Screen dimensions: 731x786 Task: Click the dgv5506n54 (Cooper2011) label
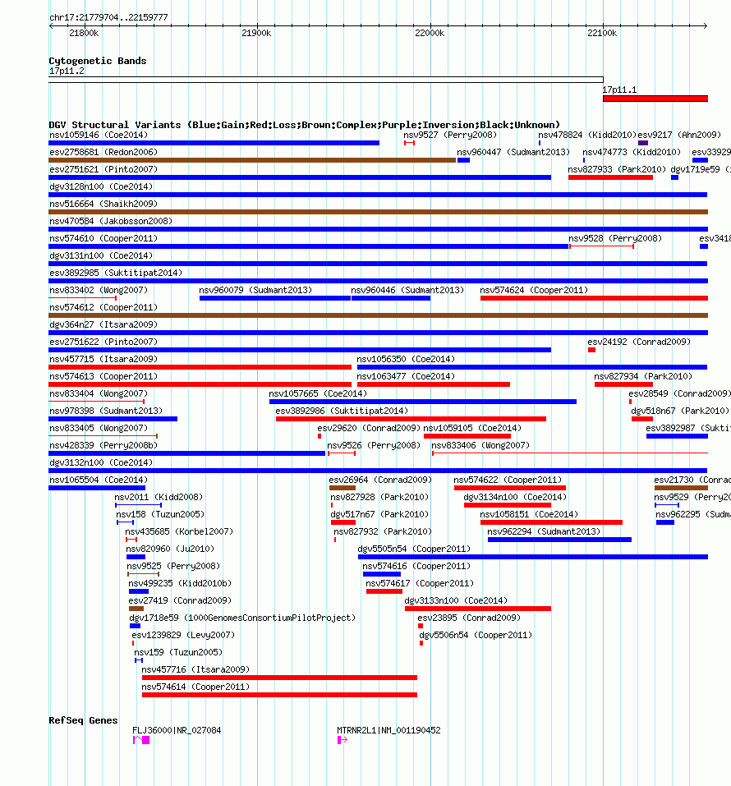click(476, 635)
